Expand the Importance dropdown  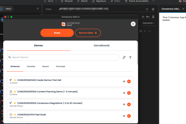pos(149,23)
